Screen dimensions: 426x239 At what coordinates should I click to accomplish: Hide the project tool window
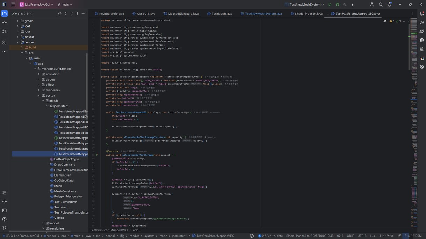coord(83,14)
